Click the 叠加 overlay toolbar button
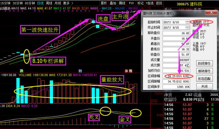 tap(113, 3)
